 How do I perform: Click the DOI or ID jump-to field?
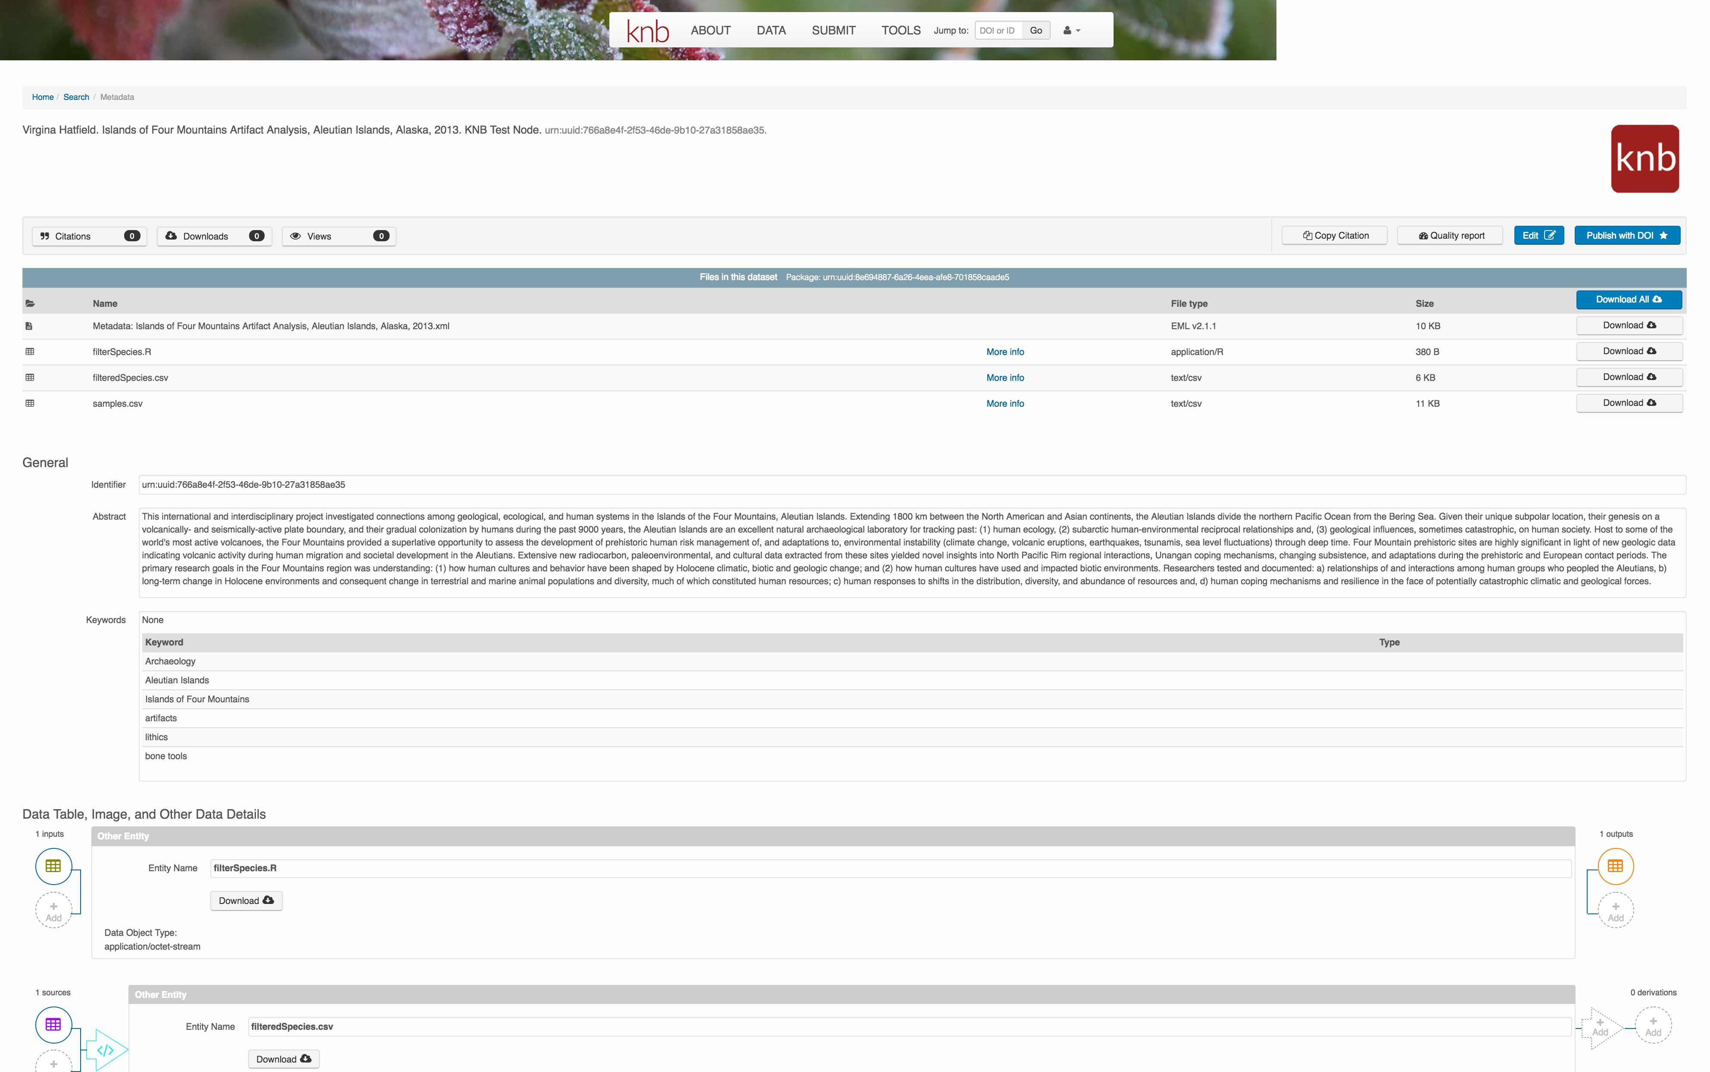(x=998, y=31)
